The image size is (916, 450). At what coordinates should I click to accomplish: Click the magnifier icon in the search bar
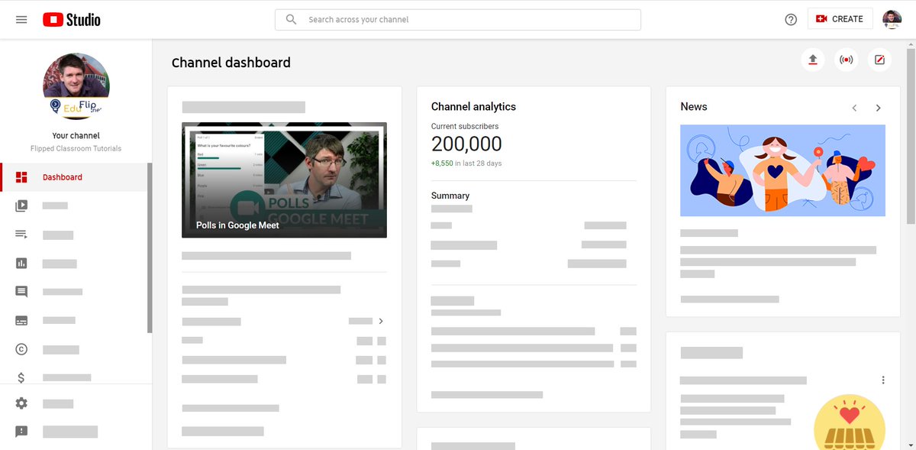point(291,19)
